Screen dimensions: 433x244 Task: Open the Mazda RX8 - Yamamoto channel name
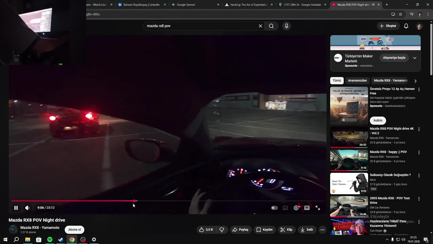click(40, 227)
